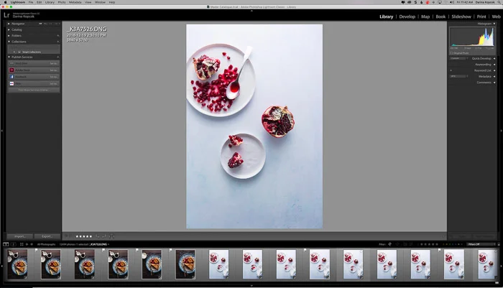Click the Hard Drive publish service icon

[11, 63]
